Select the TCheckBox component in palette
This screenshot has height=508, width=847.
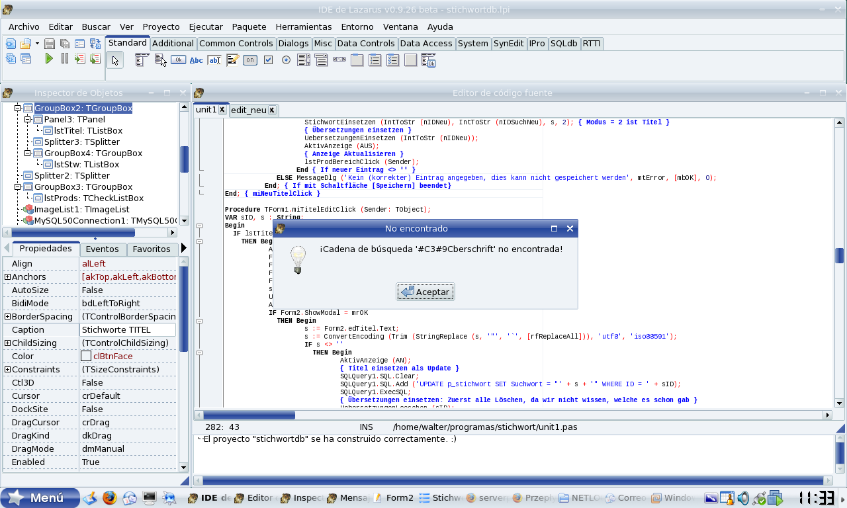click(x=268, y=60)
